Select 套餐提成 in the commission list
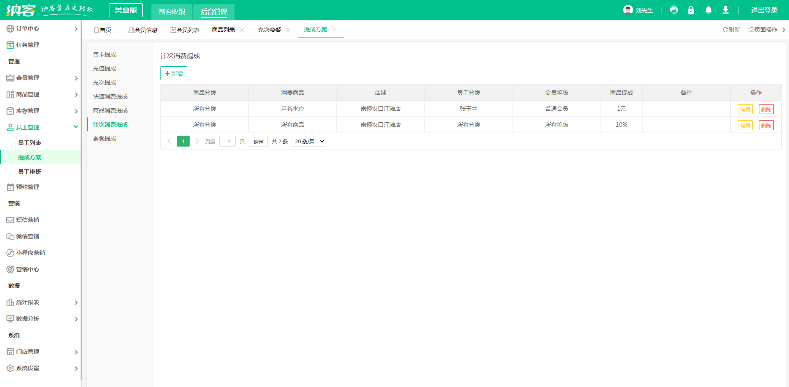This screenshot has width=789, height=387. point(104,138)
